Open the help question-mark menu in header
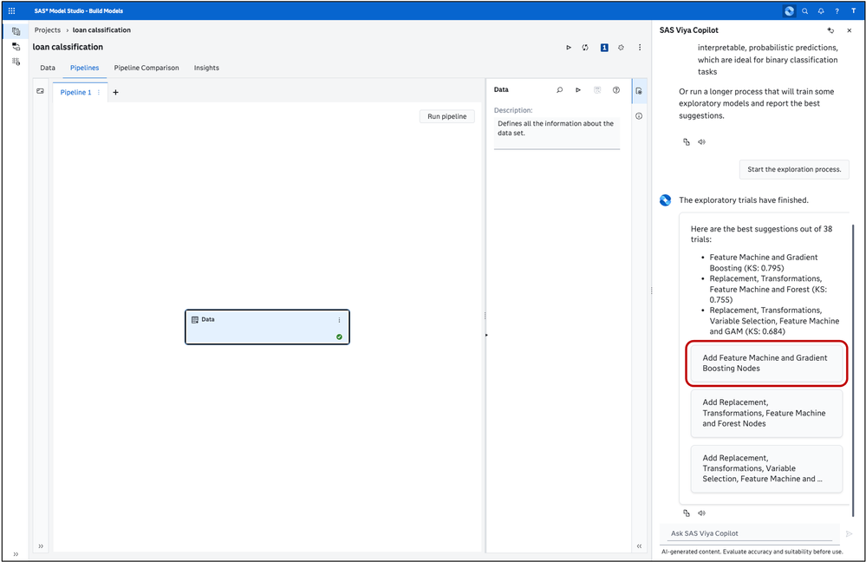Image resolution: width=866 pixels, height=562 pixels. click(837, 11)
